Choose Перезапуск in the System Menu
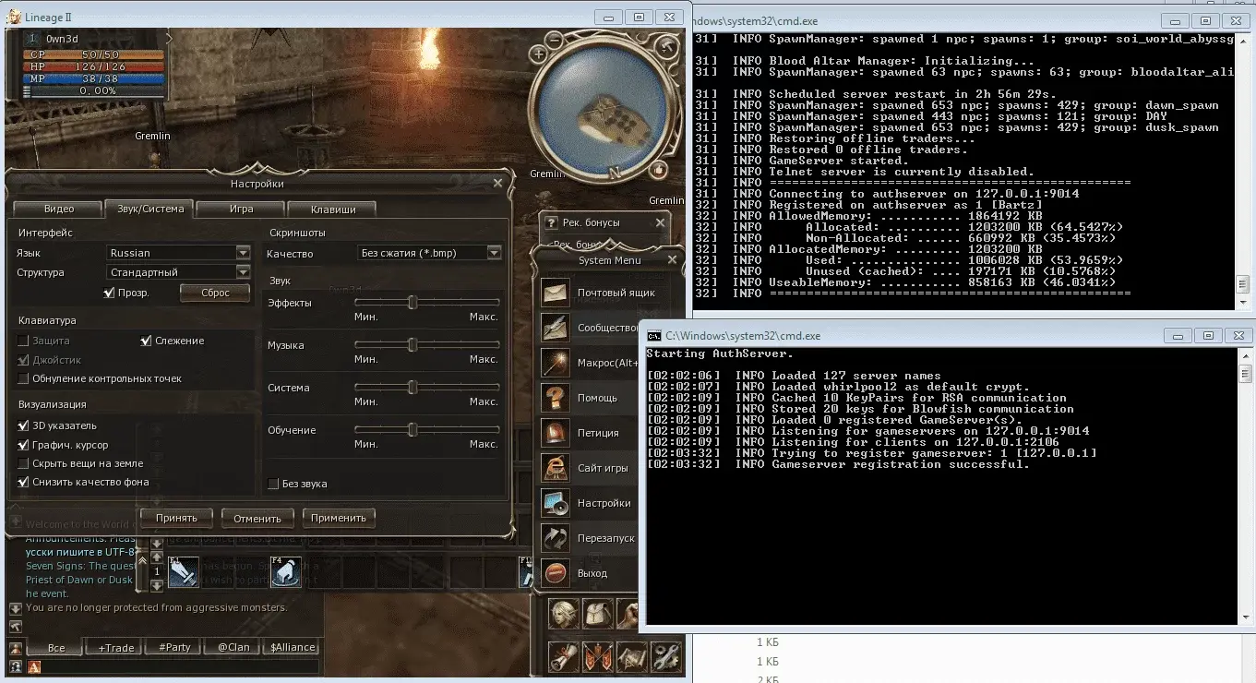The width and height of the screenshot is (1256, 683). point(591,538)
